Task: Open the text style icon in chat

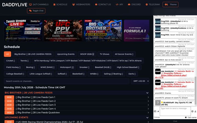Action: (x=195, y=111)
